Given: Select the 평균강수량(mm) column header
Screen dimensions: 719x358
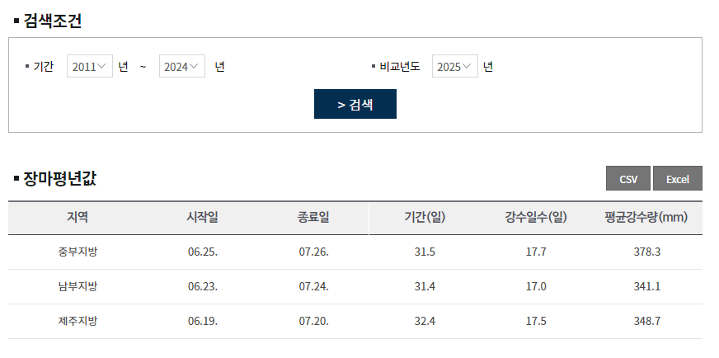Looking at the screenshot, I should 646,217.
